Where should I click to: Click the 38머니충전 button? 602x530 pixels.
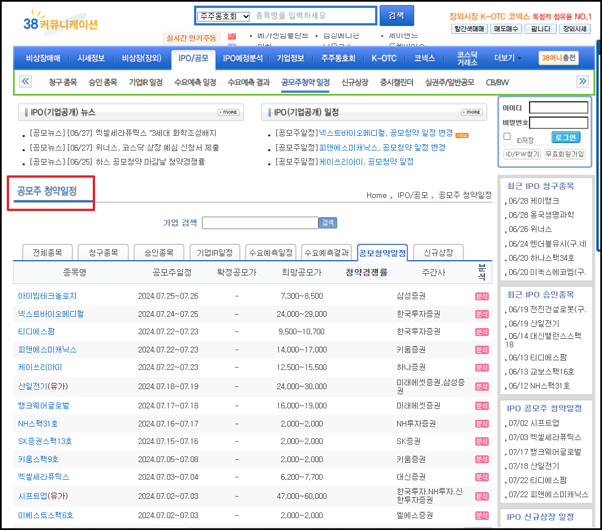coord(558,58)
